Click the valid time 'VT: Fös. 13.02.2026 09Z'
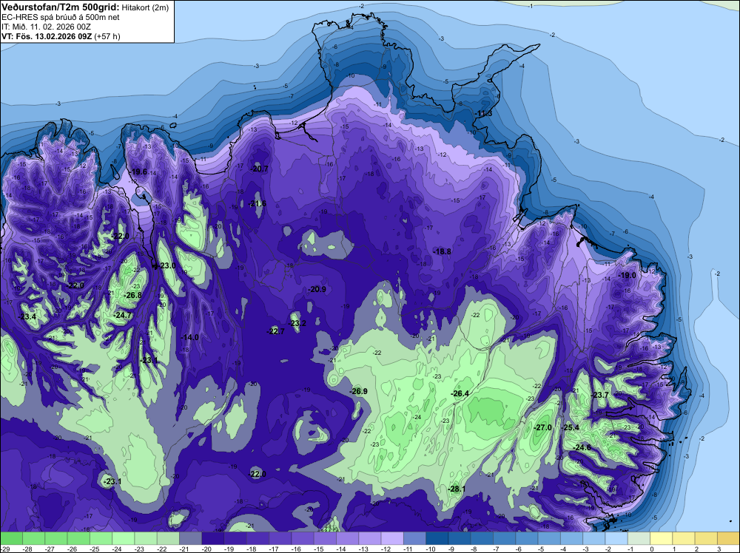This screenshot has height=553, width=740. click(47, 36)
